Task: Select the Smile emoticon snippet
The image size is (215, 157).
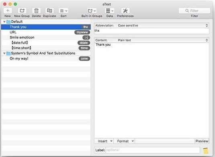Action: (x=46, y=37)
